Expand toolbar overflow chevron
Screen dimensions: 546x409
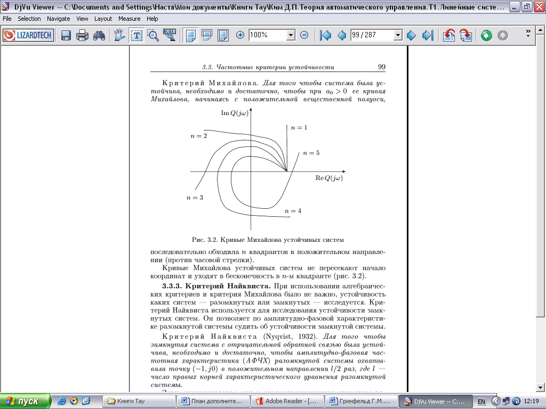pos(528,34)
